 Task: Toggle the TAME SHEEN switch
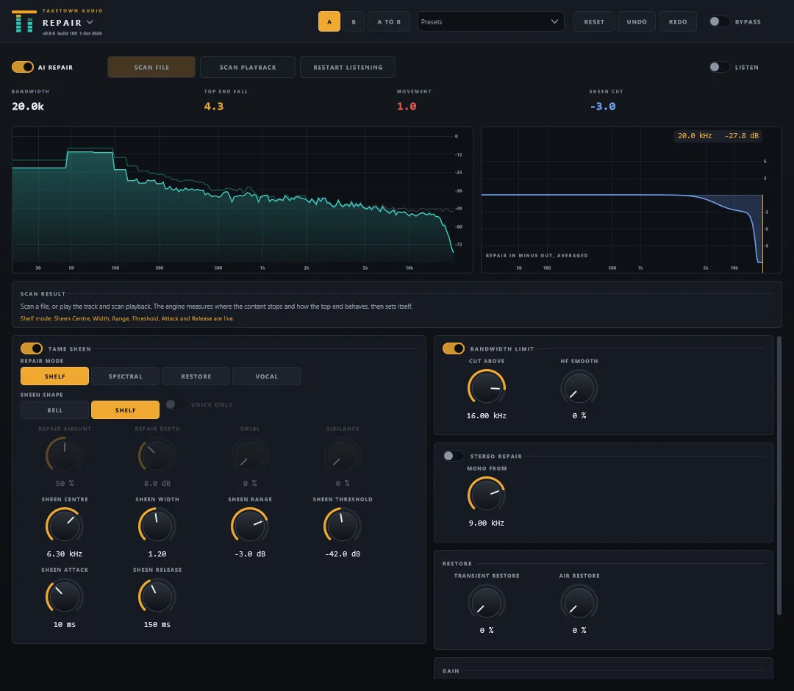[32, 348]
